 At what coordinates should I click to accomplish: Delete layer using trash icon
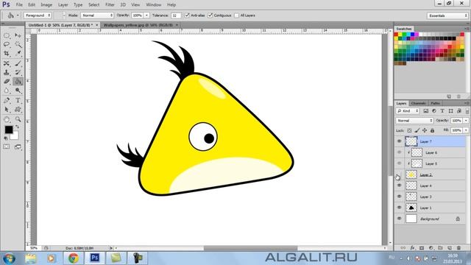click(458, 248)
